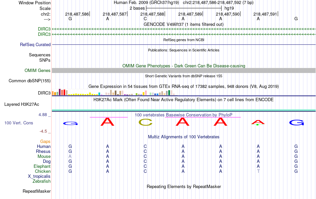
Task: Click the 4.88 PhyloP upper scale value
Action: (x=43, y=114)
